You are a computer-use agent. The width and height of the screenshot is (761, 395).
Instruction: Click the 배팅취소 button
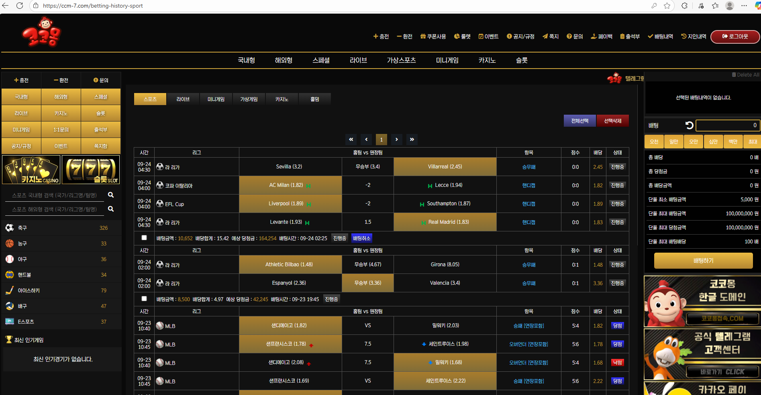(x=361, y=238)
